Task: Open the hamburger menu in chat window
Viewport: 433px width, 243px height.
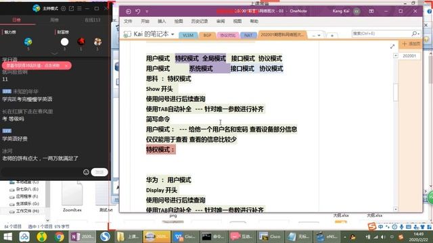Action: (80, 9)
